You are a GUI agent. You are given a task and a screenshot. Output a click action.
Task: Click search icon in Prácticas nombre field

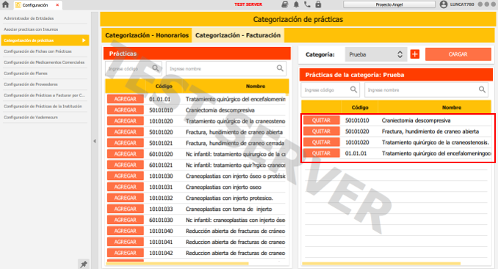pos(280,68)
